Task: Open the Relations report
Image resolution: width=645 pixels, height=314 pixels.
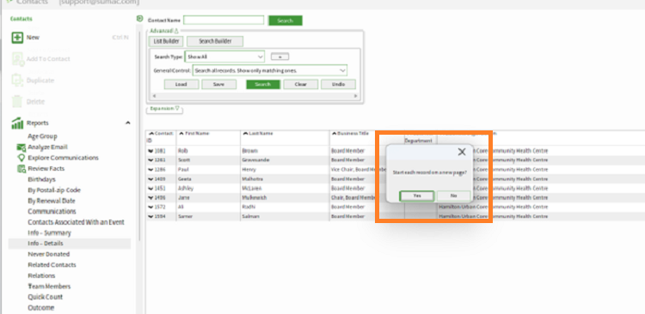Action: click(41, 275)
